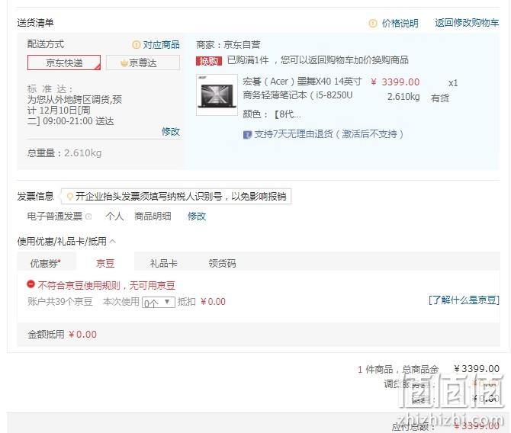Click the crown icon on 京尊达

coord(124,63)
